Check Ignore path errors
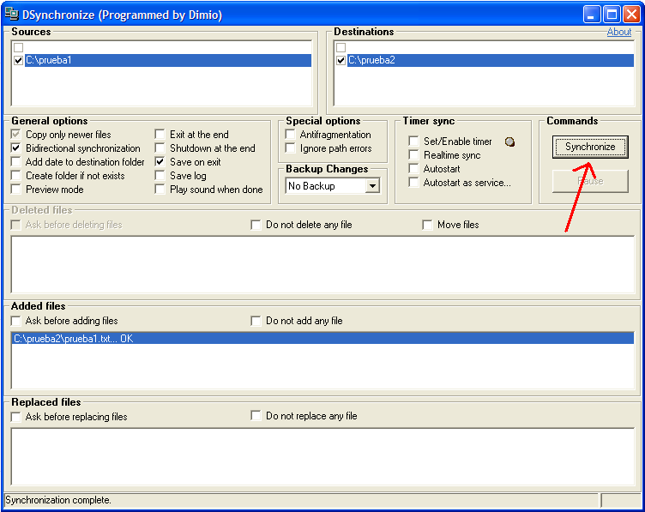Viewport: 645px width, 512px height. click(291, 148)
